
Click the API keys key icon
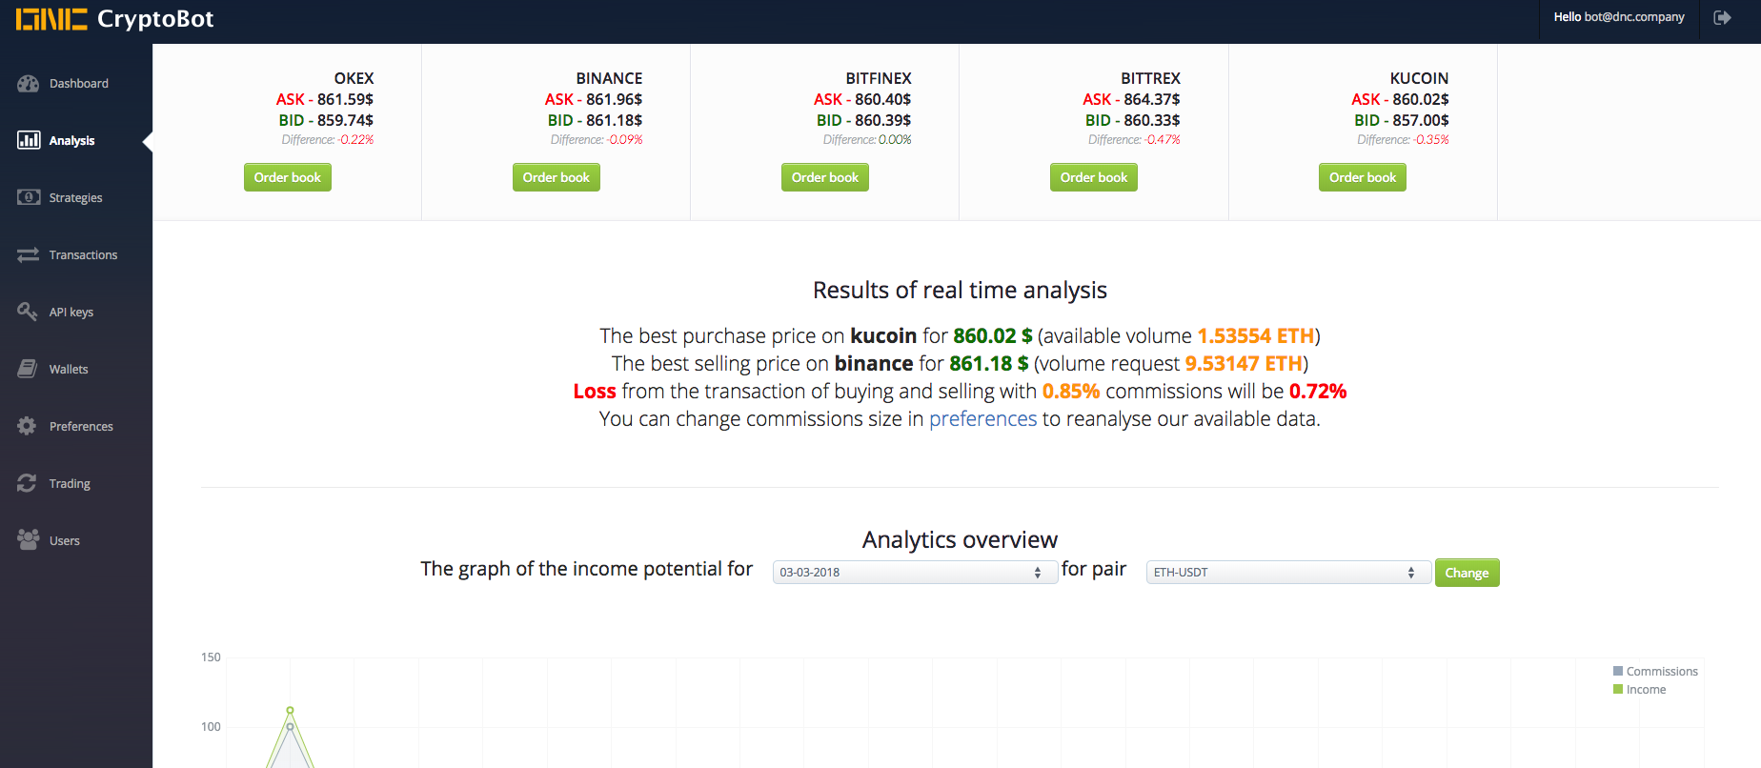pyautogui.click(x=28, y=312)
